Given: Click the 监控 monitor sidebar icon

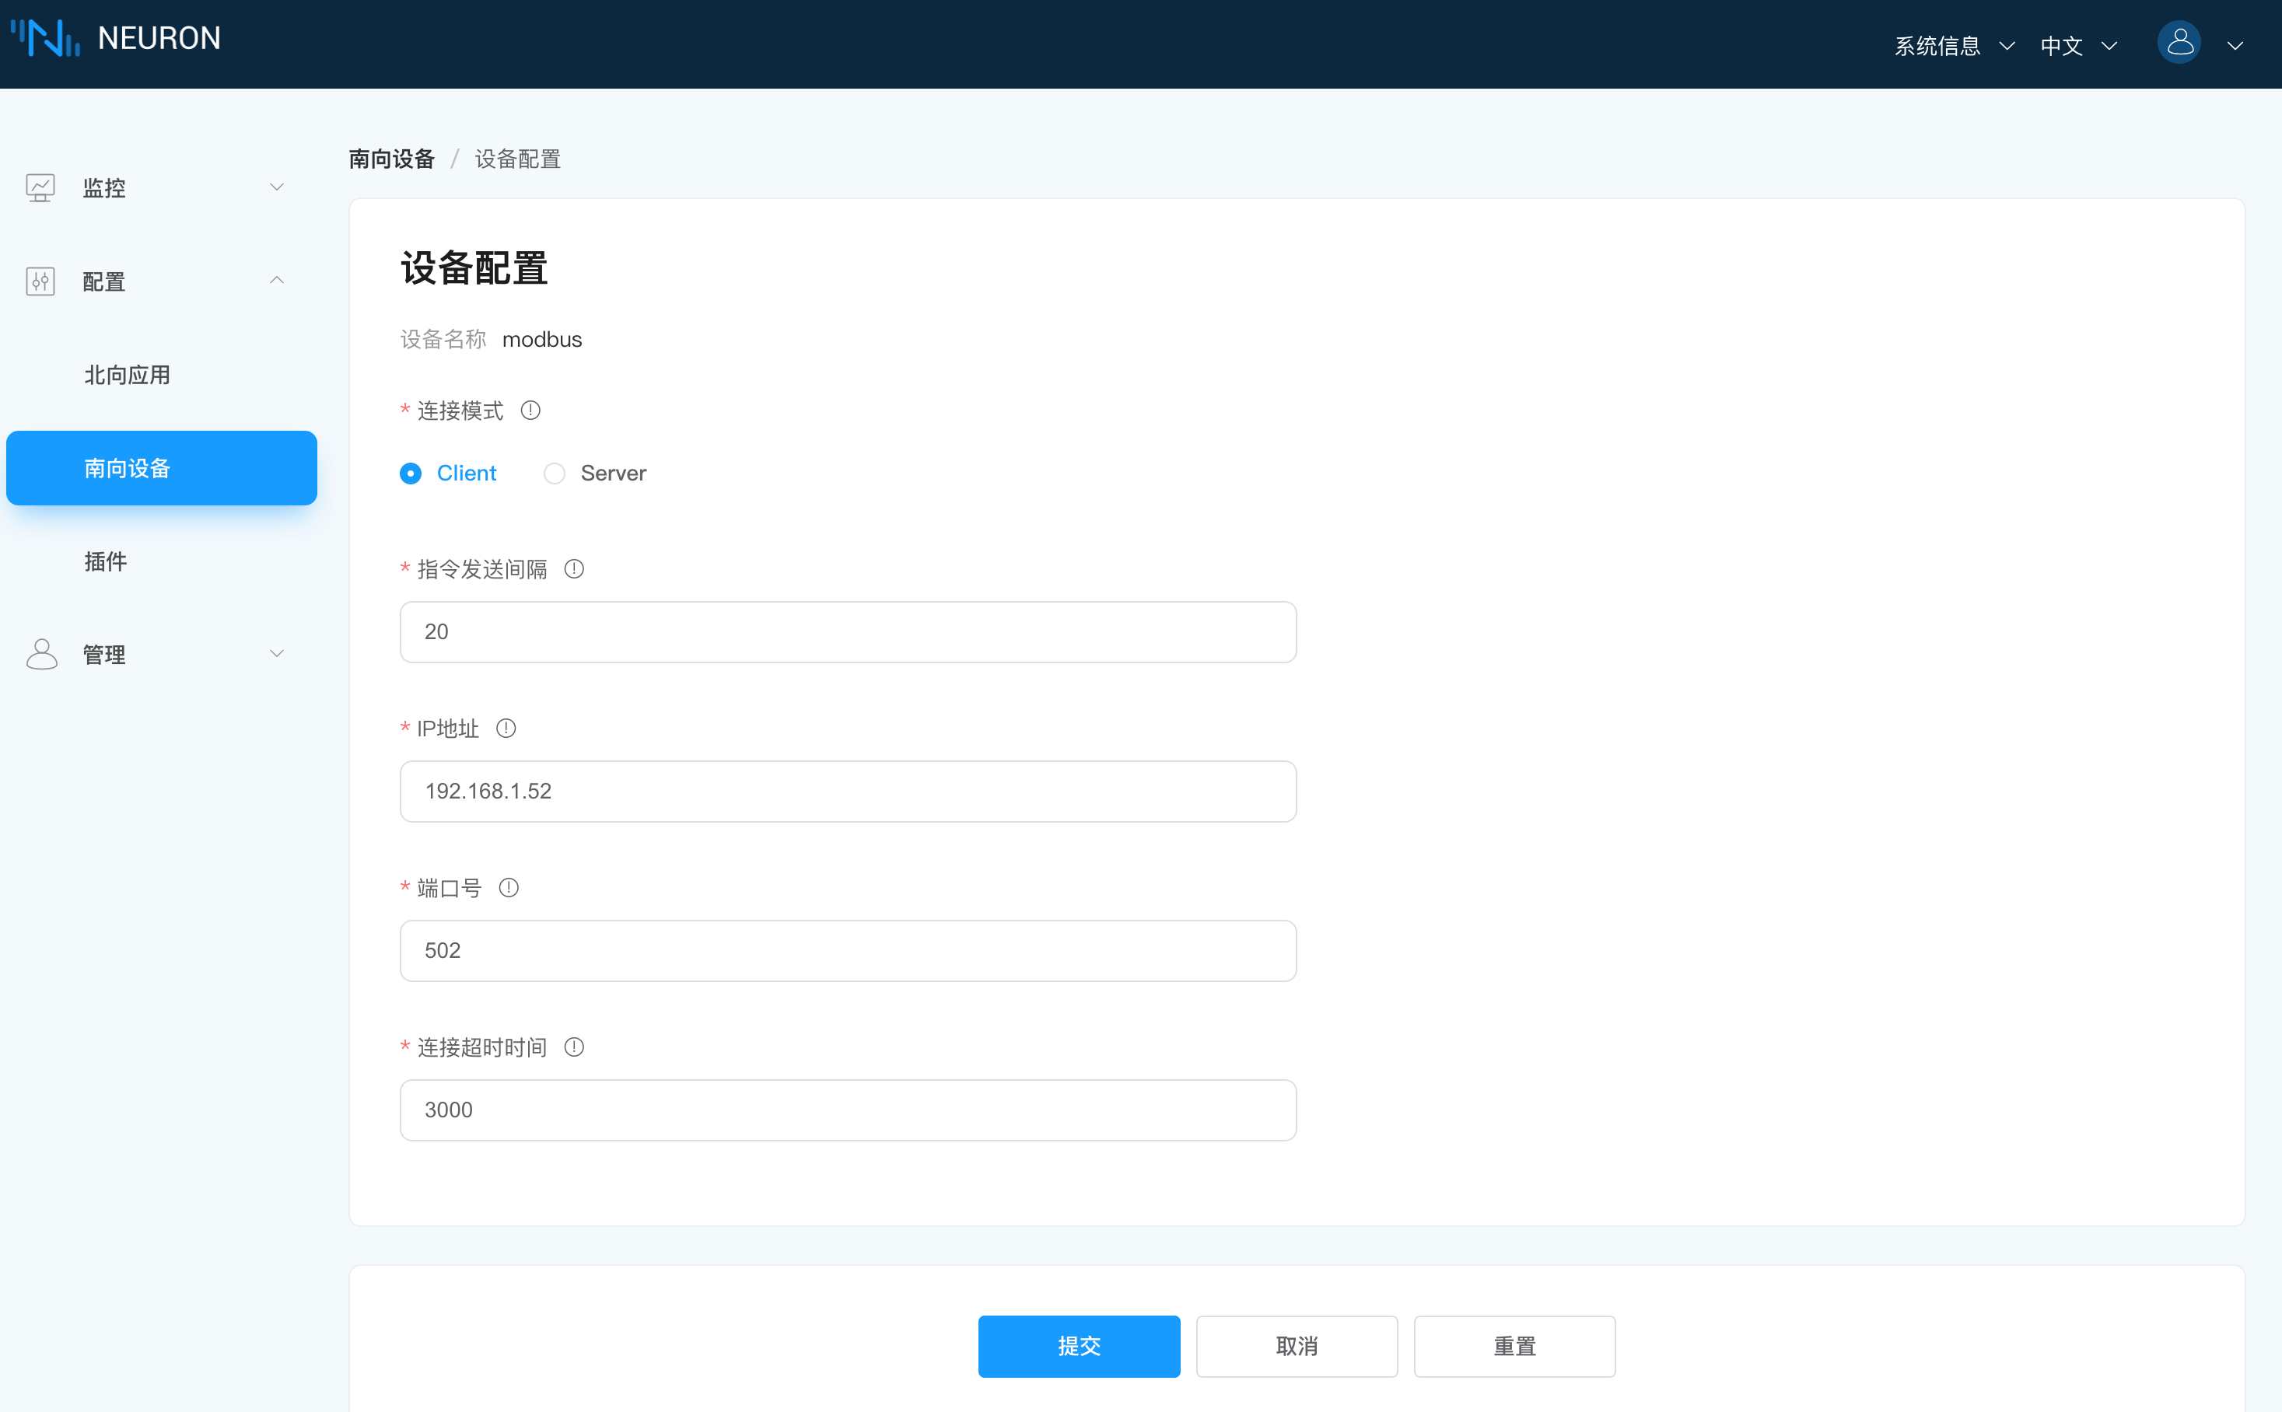Looking at the screenshot, I should point(40,187).
